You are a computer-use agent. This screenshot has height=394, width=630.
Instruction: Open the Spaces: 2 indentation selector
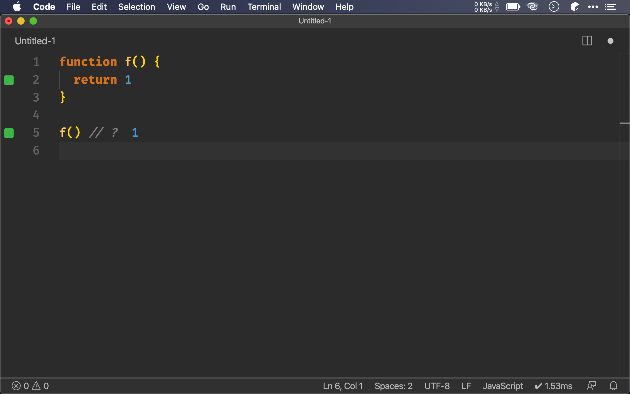(x=393, y=386)
